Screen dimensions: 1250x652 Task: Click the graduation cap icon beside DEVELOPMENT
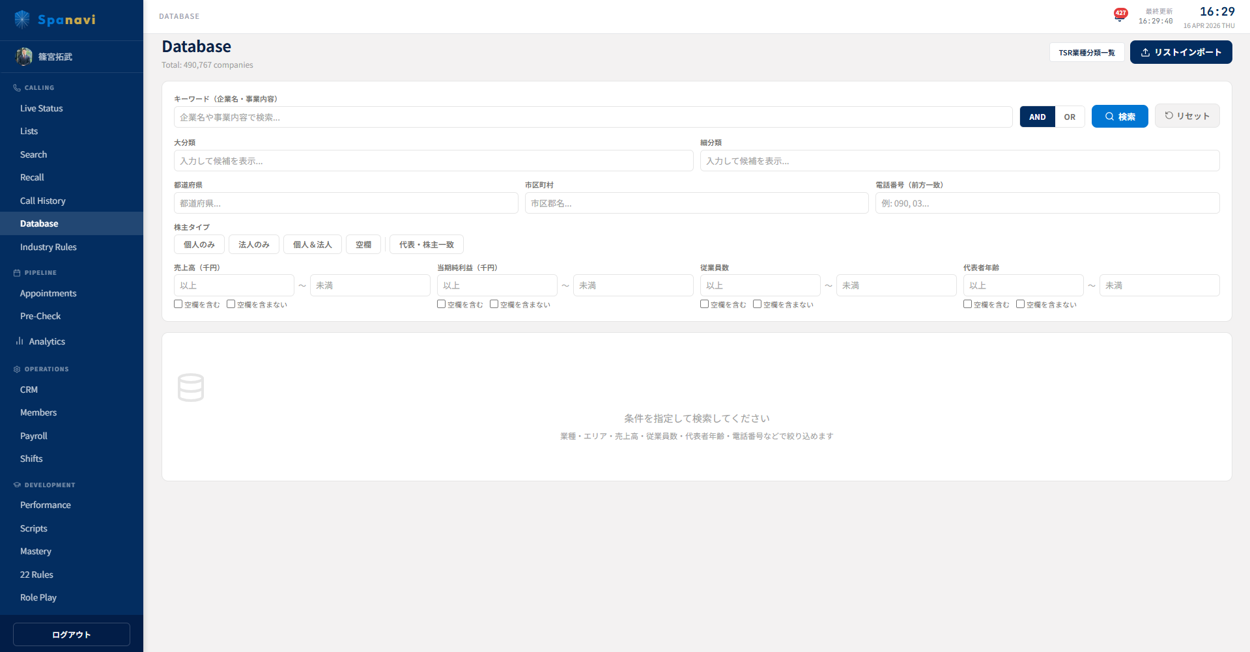[x=16, y=485]
